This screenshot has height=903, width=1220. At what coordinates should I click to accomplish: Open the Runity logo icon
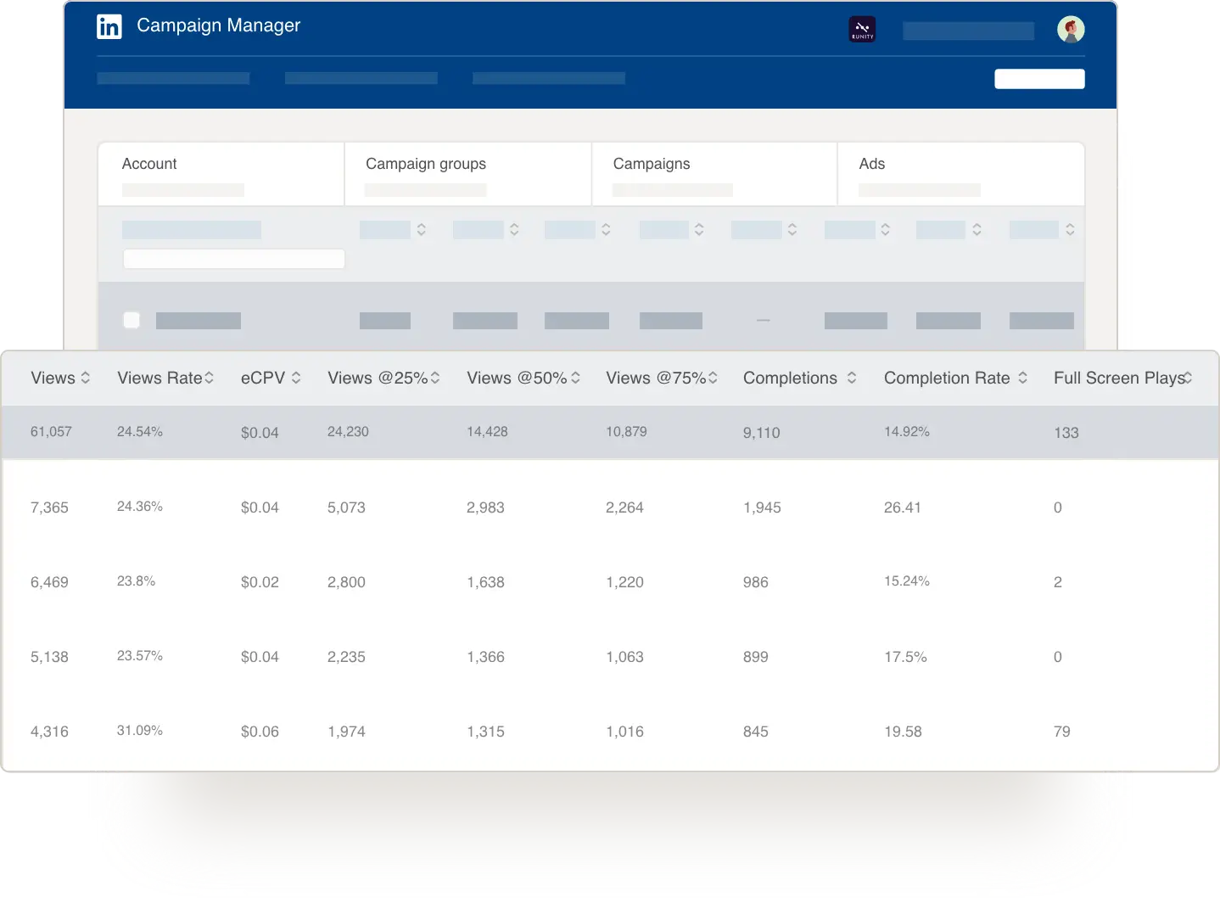tap(862, 29)
